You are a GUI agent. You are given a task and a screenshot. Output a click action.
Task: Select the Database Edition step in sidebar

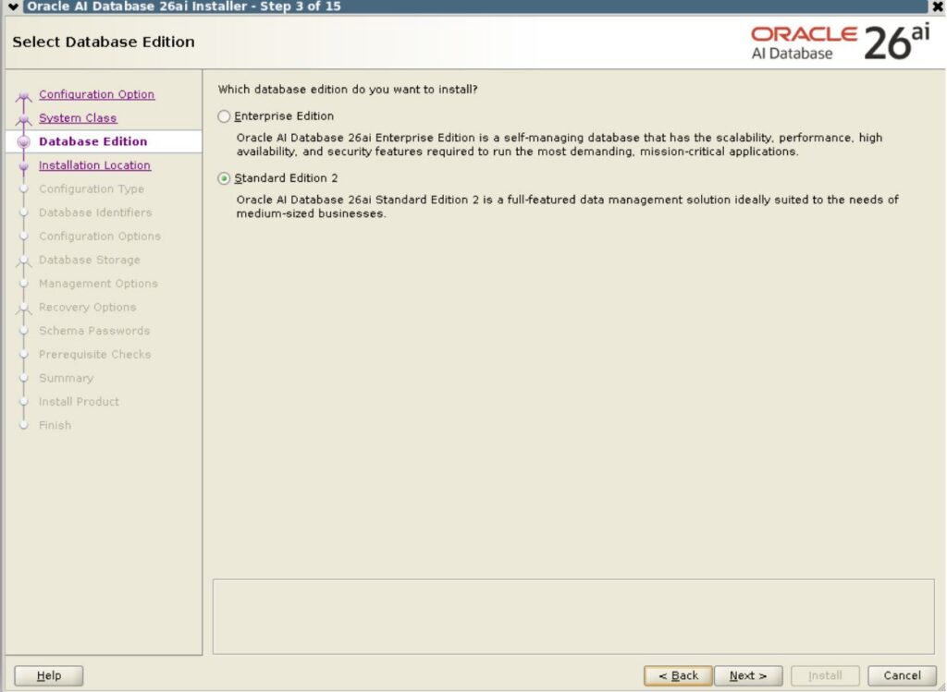[x=93, y=141]
